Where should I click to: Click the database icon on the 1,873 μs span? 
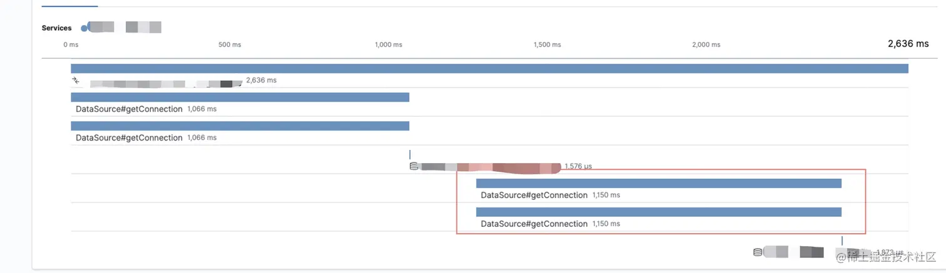(758, 252)
